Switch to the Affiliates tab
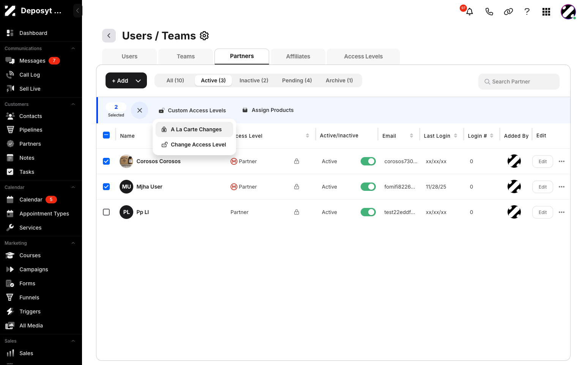Screen dimensions: 585x365 tap(298, 57)
